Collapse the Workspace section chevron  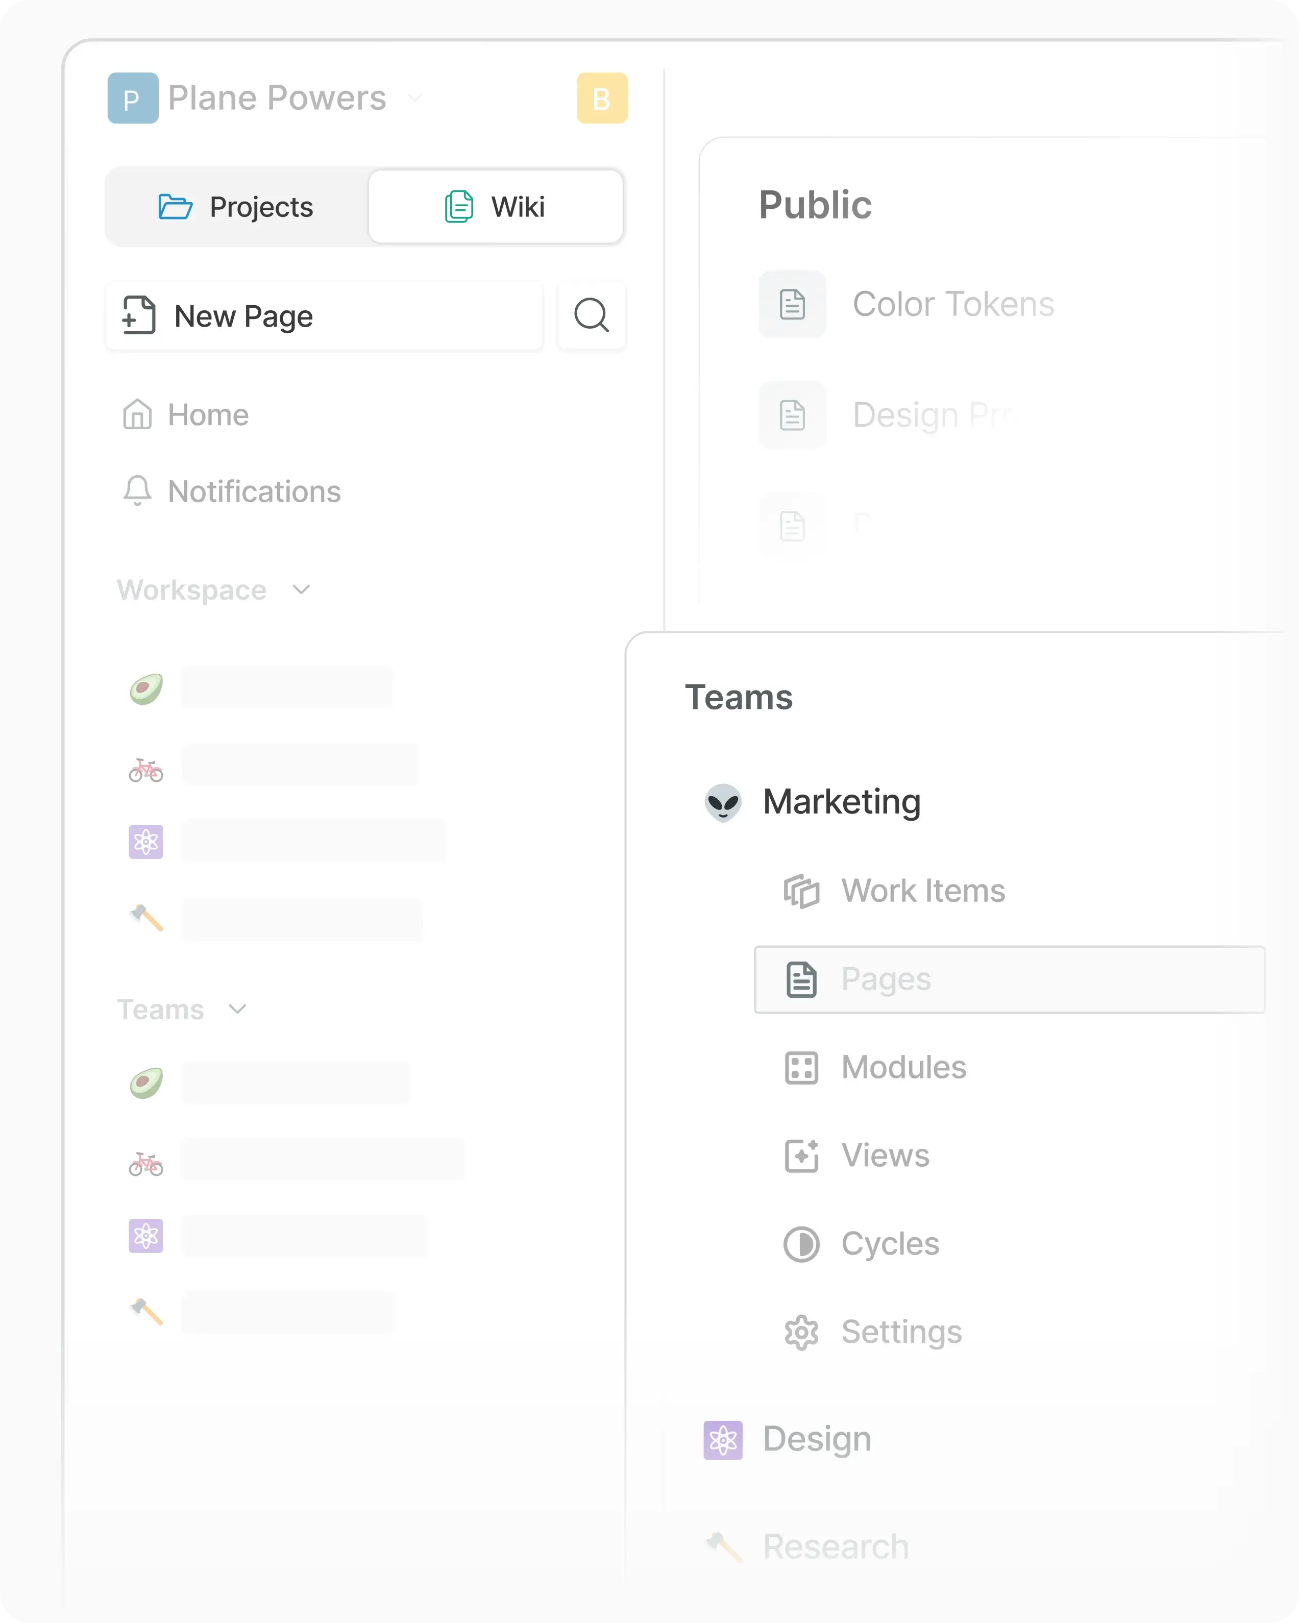click(x=301, y=589)
